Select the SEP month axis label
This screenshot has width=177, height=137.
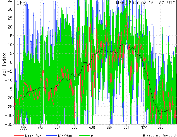109,127
